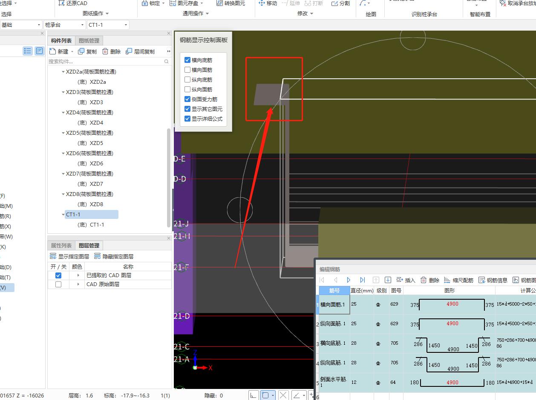Open the 通用操作 group dropdown

click(196, 14)
